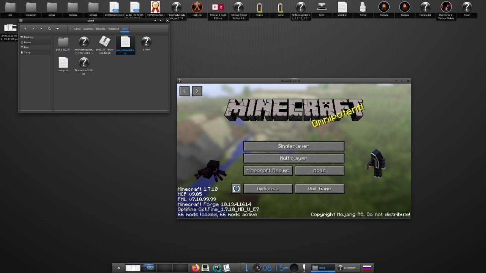Screen dimensions: 486x273
Task: Switch to the Minecraft taskbar entry
Action: [348, 268]
